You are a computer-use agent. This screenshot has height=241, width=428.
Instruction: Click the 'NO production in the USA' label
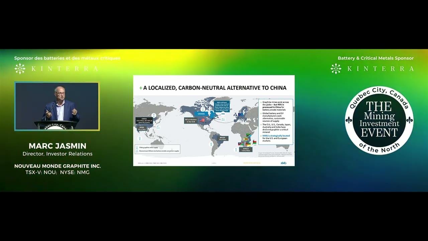click(191, 120)
